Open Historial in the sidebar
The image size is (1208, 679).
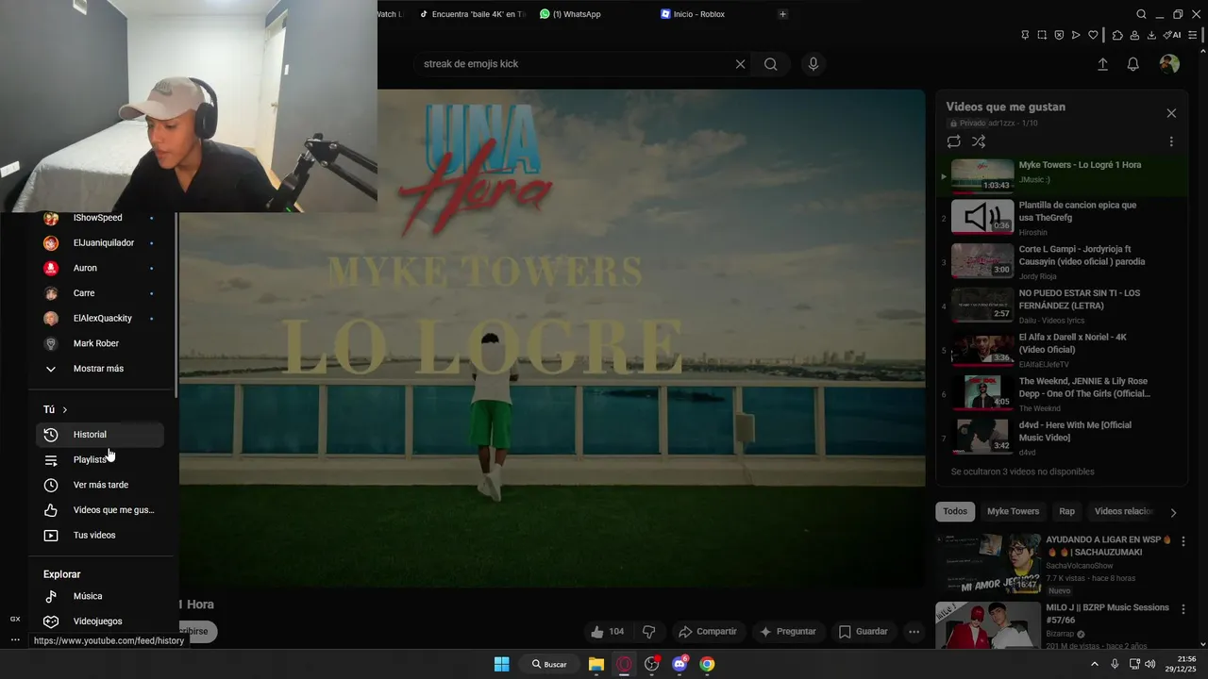[x=100, y=435]
